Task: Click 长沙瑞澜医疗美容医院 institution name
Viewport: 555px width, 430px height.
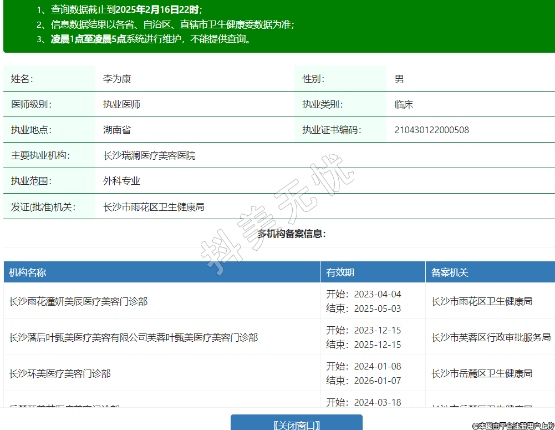Action: (149, 155)
